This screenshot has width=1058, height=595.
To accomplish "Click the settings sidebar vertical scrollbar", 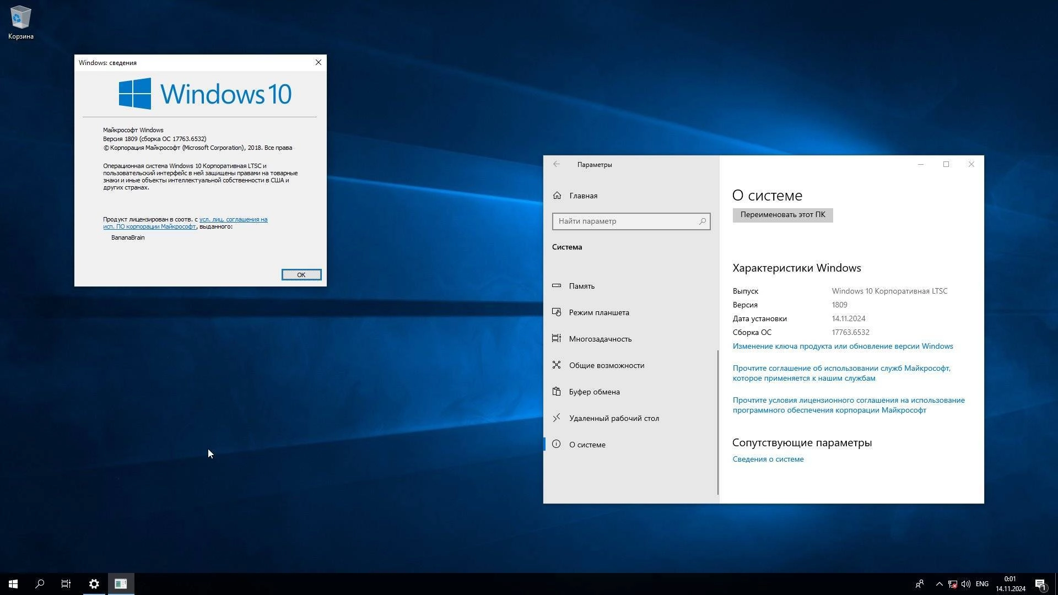I will coord(717,423).
